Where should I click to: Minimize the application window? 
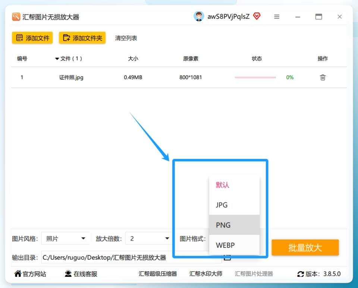[298, 17]
